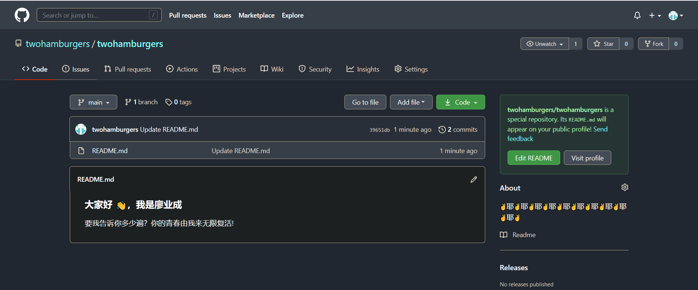Screen dimensions: 698x290
Task: Click the Releases heading
Action: tap(514, 268)
